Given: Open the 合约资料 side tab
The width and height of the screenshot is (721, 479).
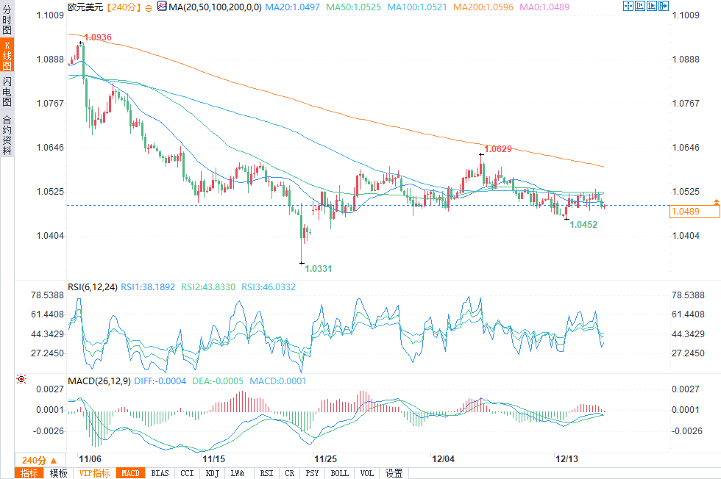Looking at the screenshot, I should [7, 134].
